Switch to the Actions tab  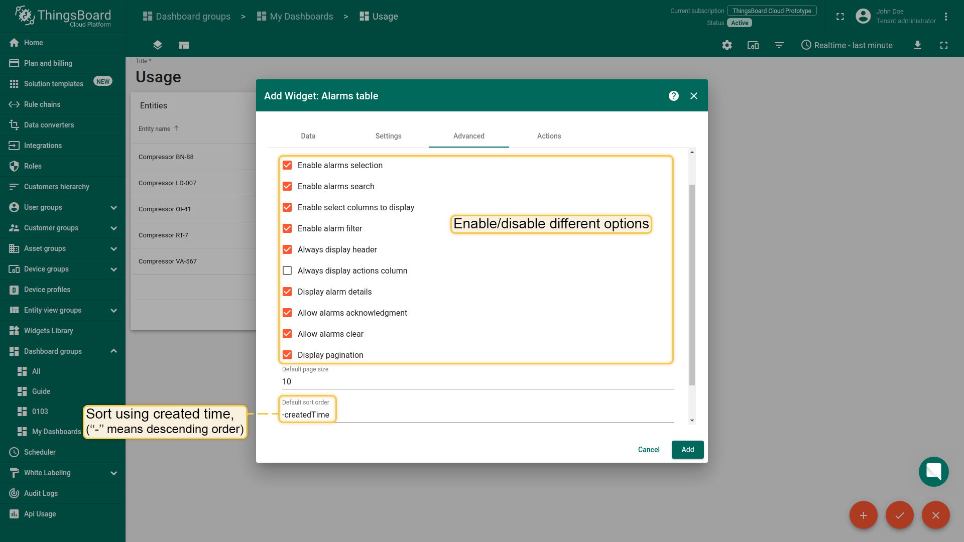coord(549,136)
